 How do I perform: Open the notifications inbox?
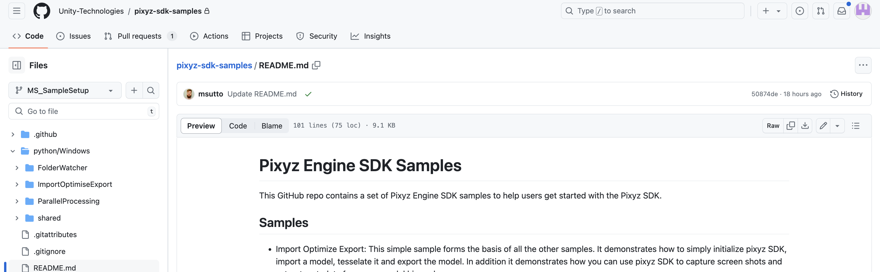click(841, 11)
